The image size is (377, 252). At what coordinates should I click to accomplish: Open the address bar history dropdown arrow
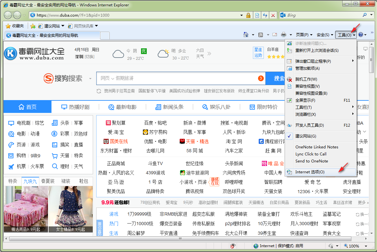(241, 15)
